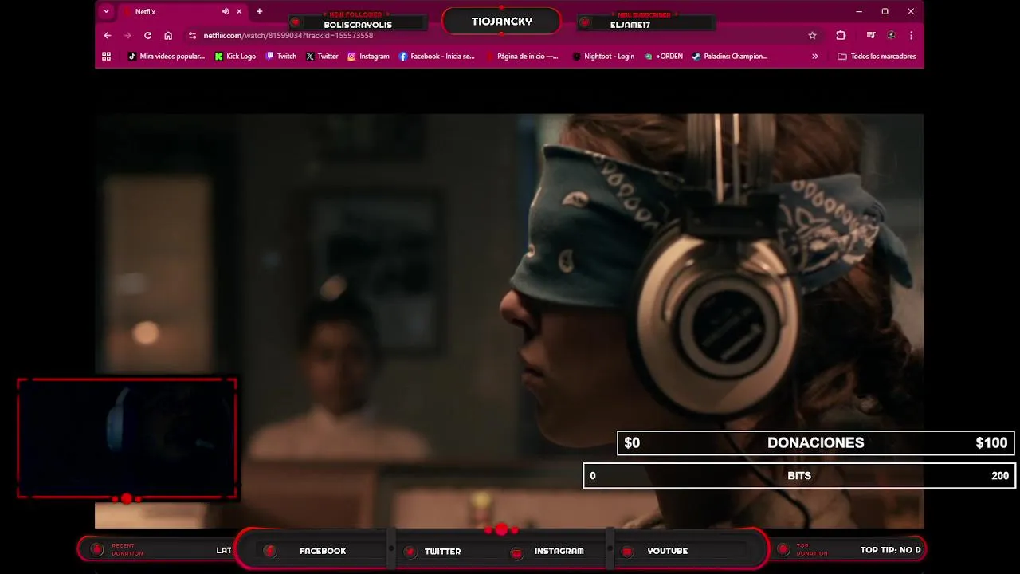Open 'Página de inicio' bookmark

click(x=522, y=56)
